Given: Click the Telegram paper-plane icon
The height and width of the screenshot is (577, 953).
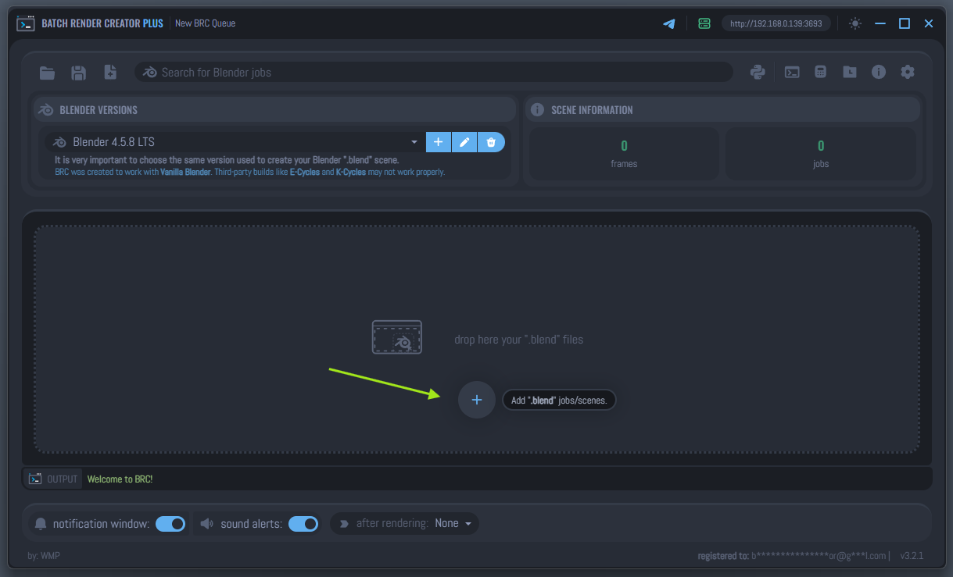Looking at the screenshot, I should [x=669, y=23].
